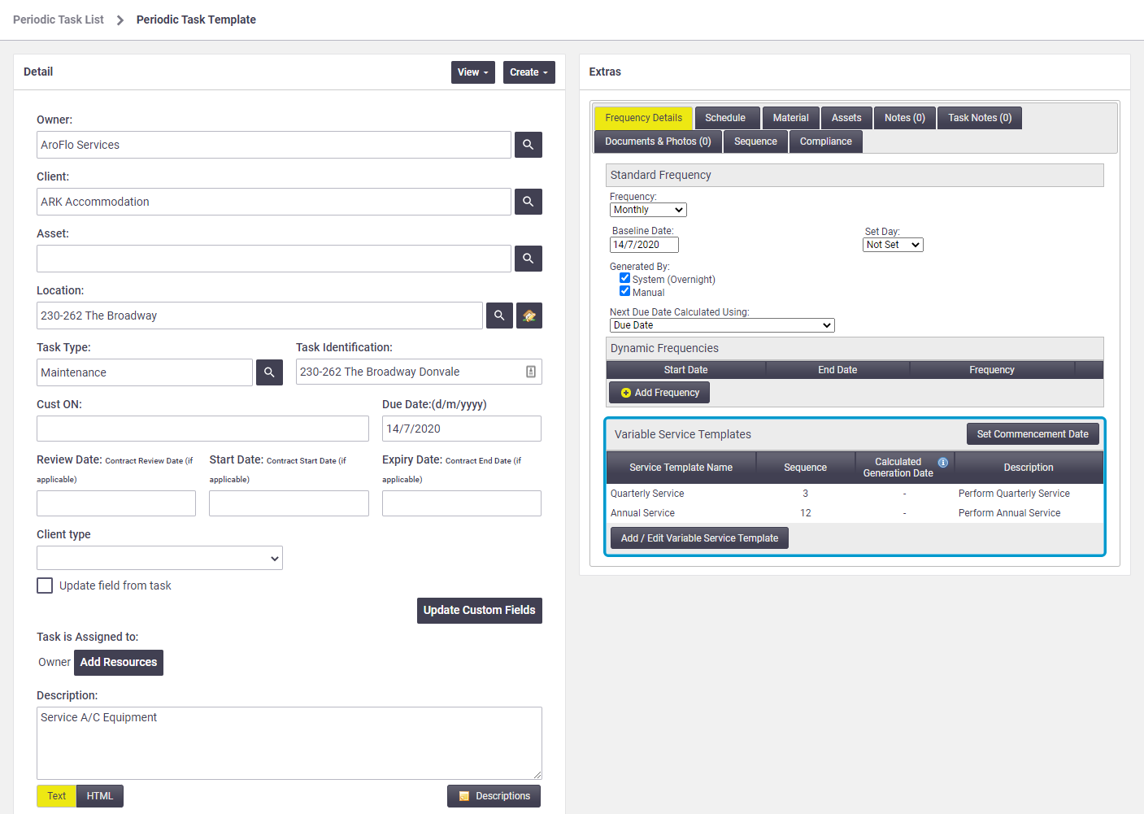The height and width of the screenshot is (814, 1144).
Task: Open the Material tab
Action: (790, 118)
